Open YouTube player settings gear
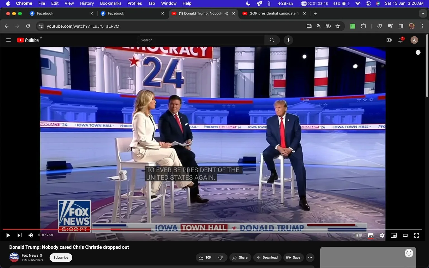The width and height of the screenshot is (429, 268). coord(382,235)
